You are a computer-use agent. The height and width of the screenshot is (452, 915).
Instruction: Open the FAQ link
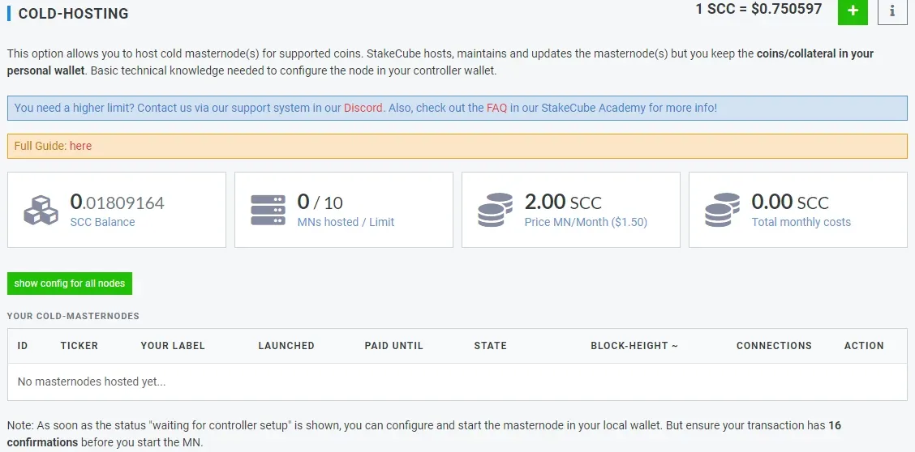click(x=496, y=108)
